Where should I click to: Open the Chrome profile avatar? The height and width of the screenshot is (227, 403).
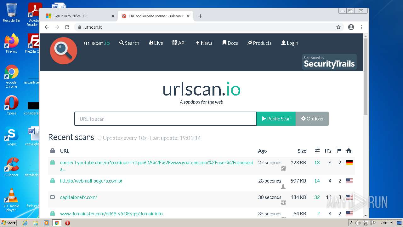click(x=351, y=27)
